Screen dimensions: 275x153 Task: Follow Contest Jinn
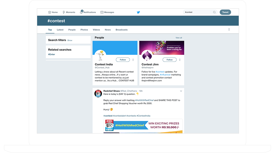pos(169,60)
